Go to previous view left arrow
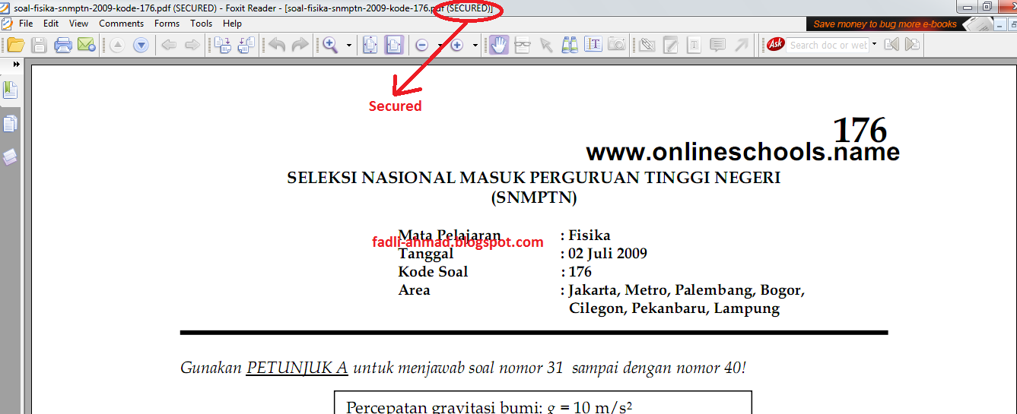This screenshot has height=414, width=1017. [x=169, y=45]
